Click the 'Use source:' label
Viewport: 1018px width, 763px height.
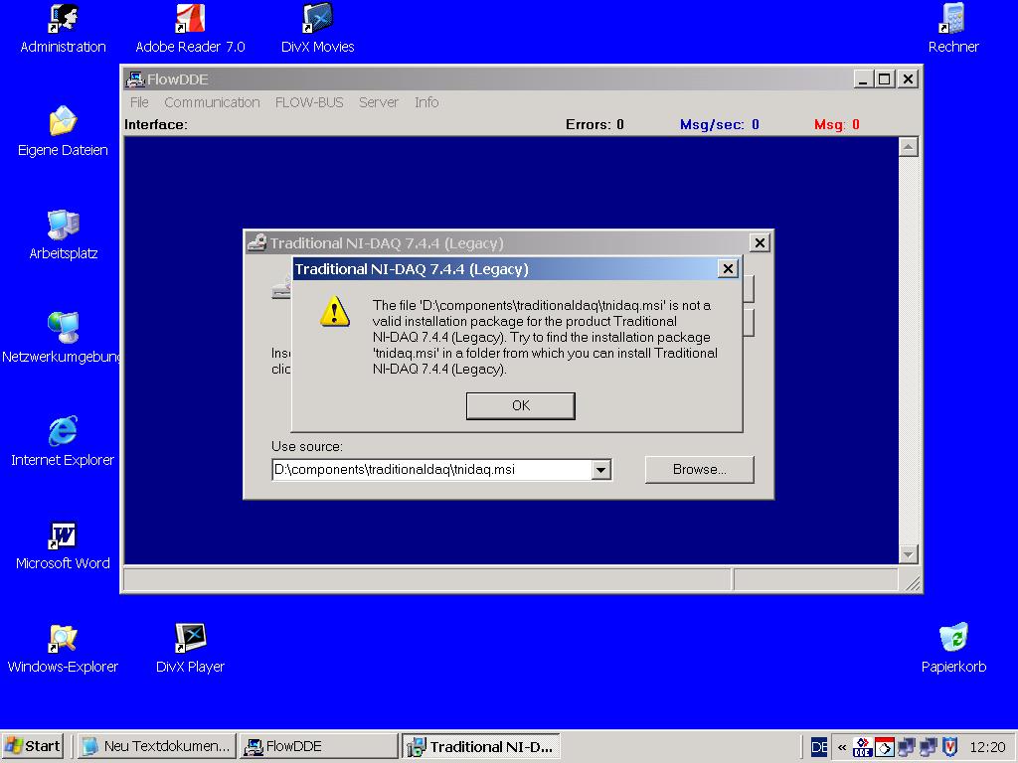tap(307, 446)
